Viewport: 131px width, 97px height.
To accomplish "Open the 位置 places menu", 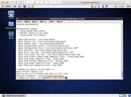I will pos(14,6).
